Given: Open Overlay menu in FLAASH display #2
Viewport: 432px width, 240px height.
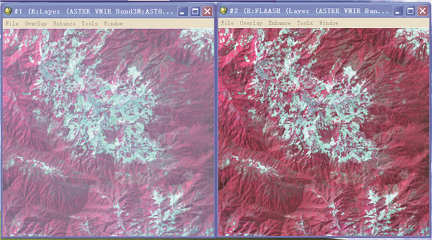Looking at the screenshot, I should pyautogui.click(x=251, y=23).
